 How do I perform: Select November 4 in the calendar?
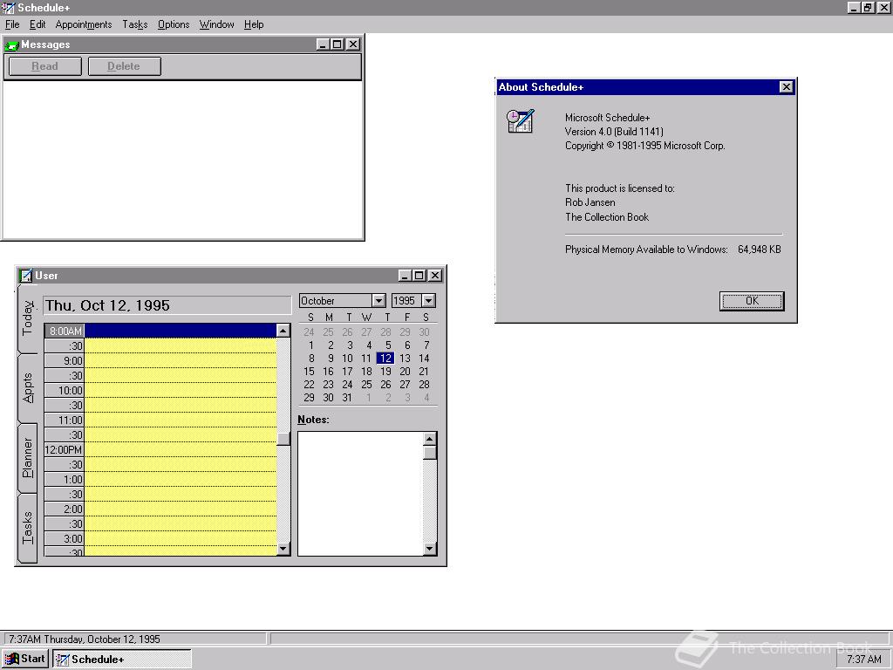point(426,397)
